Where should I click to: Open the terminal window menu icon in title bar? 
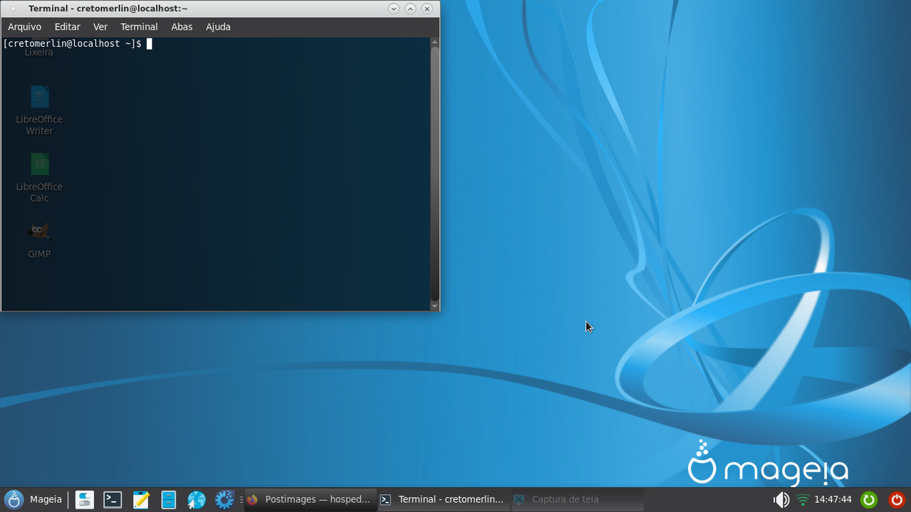(x=13, y=9)
